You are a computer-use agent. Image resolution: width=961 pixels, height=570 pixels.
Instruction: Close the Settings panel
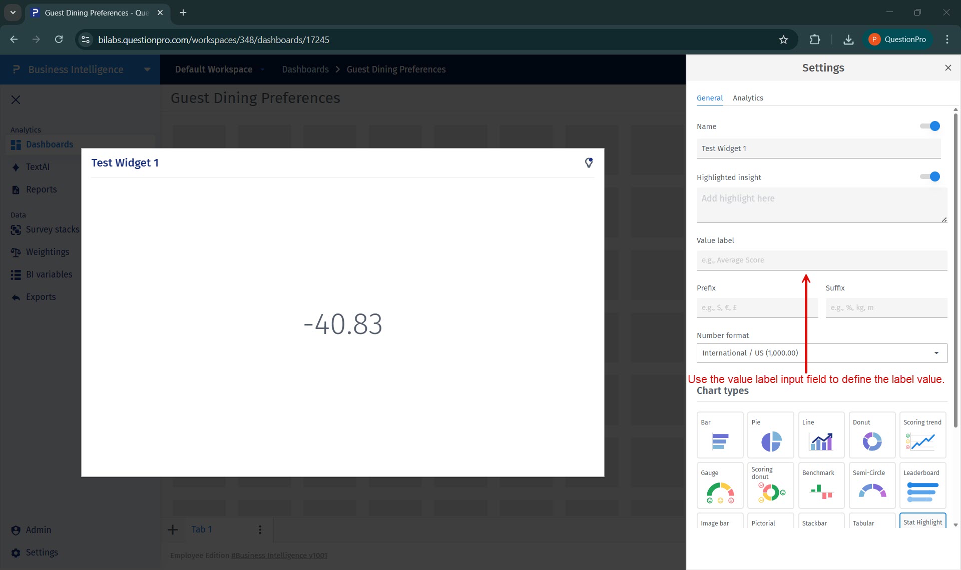pos(947,68)
